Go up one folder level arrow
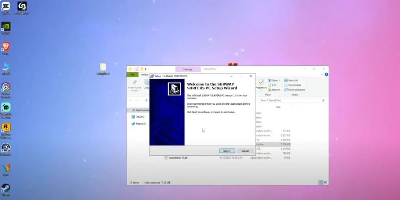Viewport: 400px width, 200px height. pyautogui.click(x=146, y=100)
